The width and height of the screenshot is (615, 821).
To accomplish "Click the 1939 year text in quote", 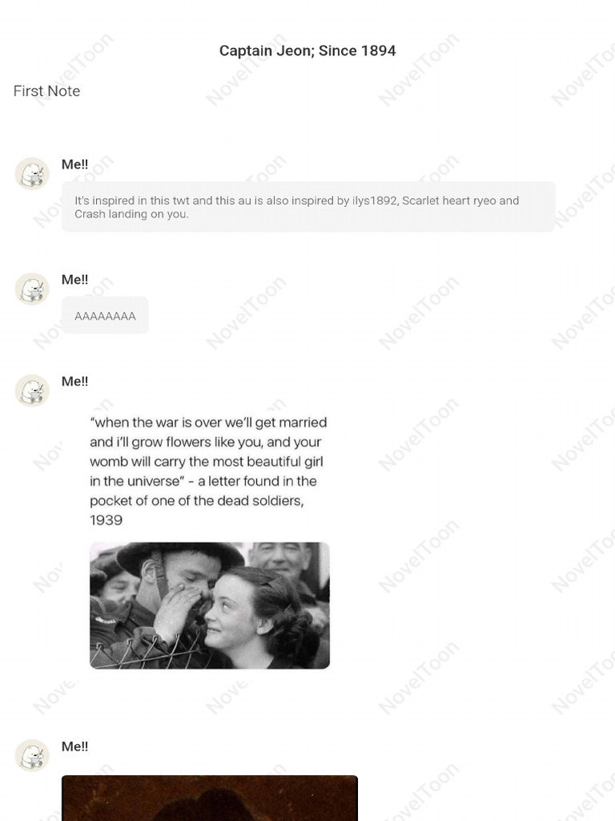I will pos(107,520).
